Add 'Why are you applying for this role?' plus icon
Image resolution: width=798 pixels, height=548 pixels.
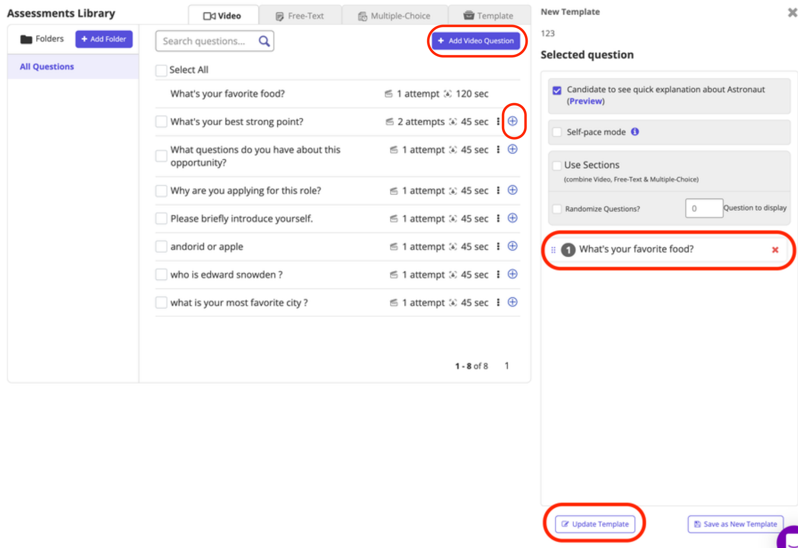click(513, 190)
